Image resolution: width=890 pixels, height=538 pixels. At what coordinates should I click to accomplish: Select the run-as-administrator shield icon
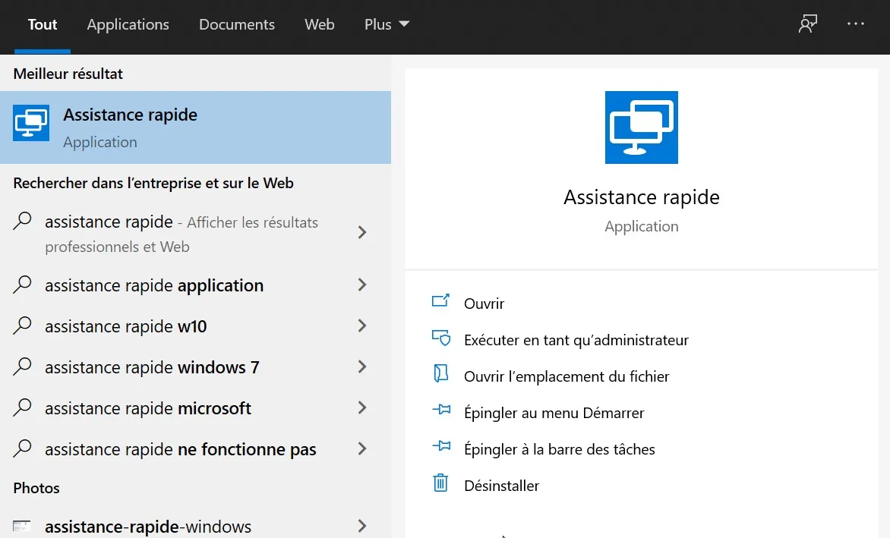click(x=440, y=338)
